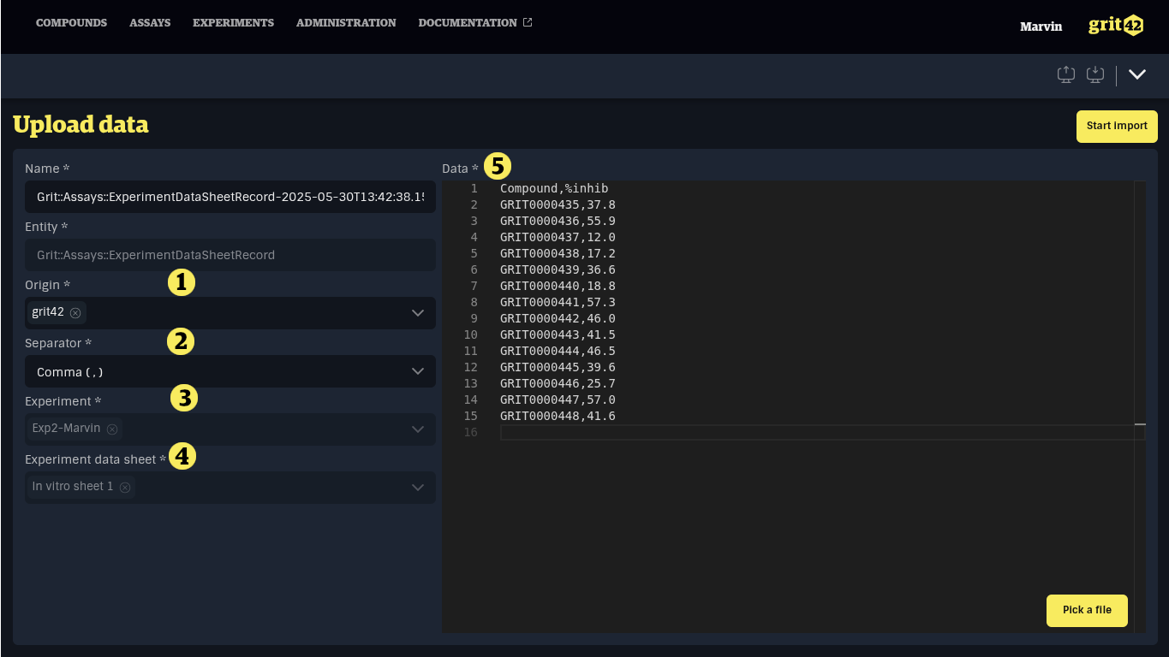This screenshot has width=1169, height=657.
Task: Click the Pick a file button
Action: click(1087, 610)
